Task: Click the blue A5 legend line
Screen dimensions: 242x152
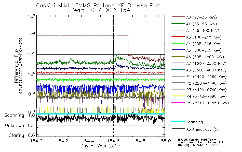Action: 178,50
